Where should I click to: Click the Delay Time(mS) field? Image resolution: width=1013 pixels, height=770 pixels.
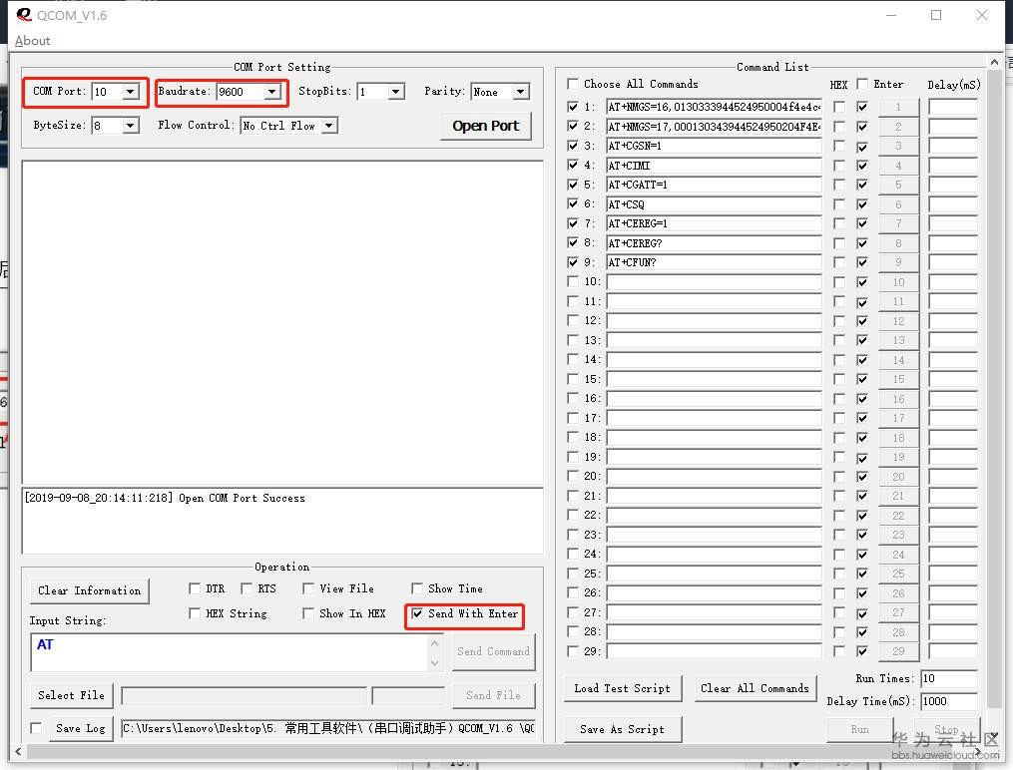click(948, 701)
